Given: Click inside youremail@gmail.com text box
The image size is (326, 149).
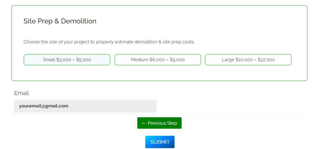Looking at the screenshot, I should tap(85, 106).
